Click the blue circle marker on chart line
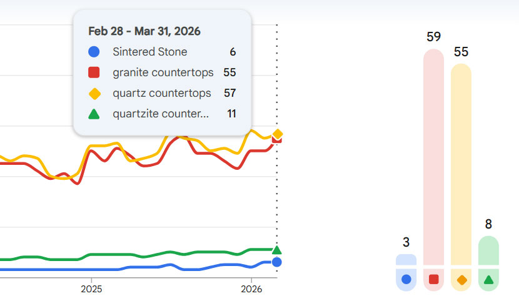Image resolution: width=519 pixels, height=306 pixels. (277, 262)
